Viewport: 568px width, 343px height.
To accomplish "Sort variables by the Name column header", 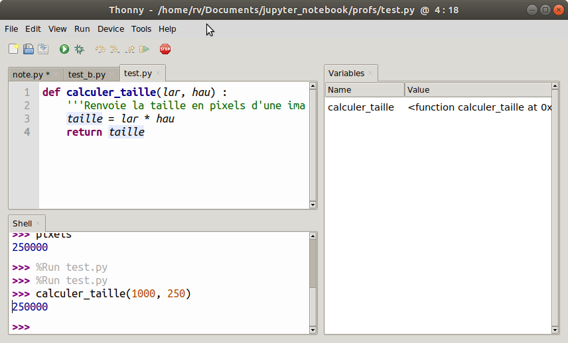I will pos(365,89).
